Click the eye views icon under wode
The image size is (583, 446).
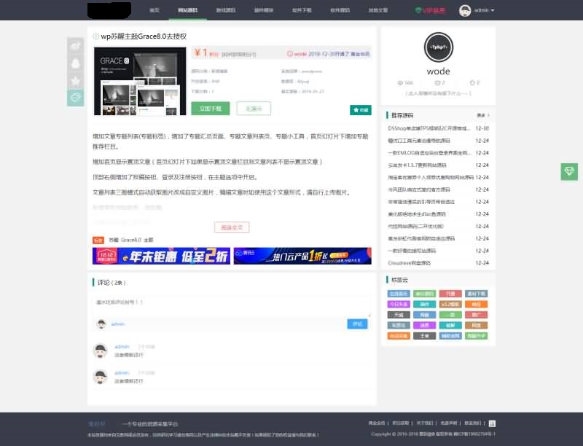pyautogui.click(x=400, y=83)
